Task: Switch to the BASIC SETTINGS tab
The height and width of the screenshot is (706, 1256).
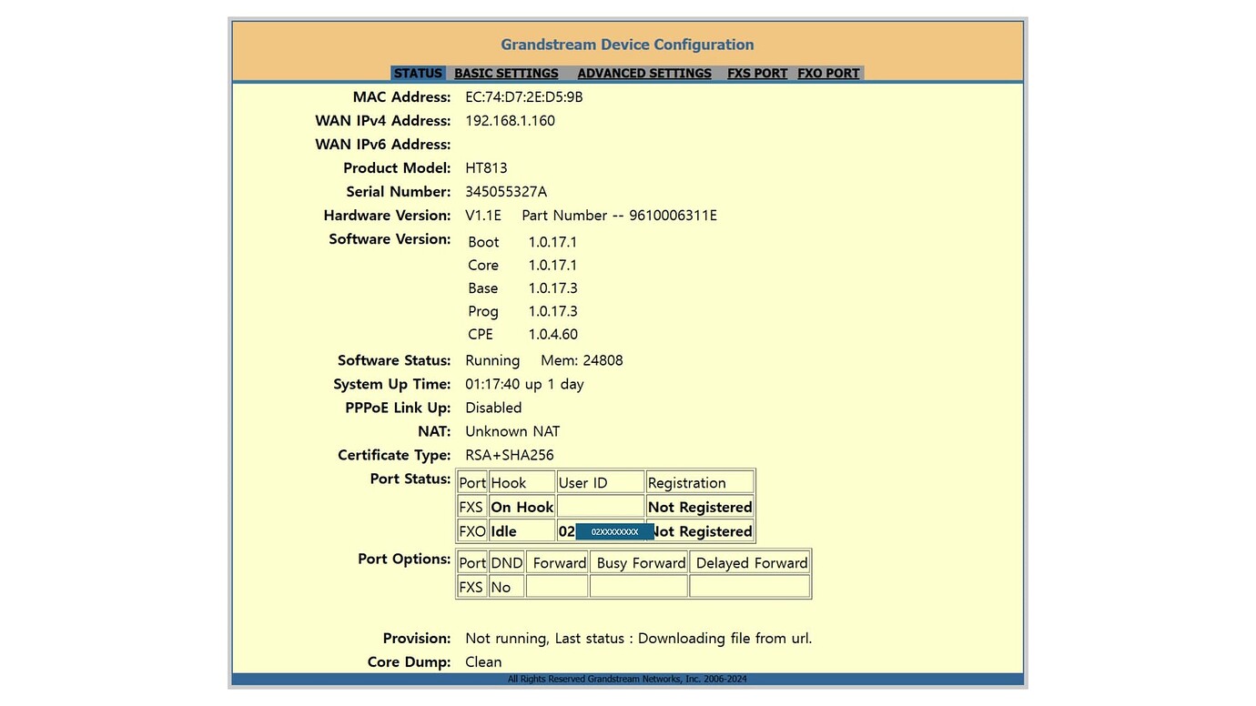Action: click(506, 73)
